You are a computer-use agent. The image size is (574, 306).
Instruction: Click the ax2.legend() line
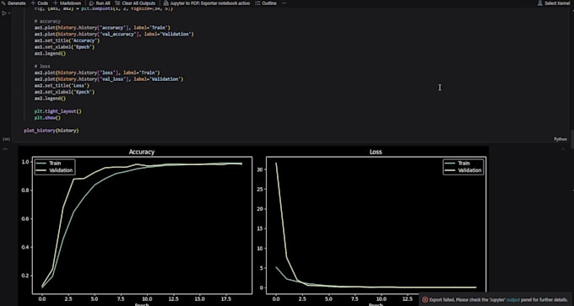coord(50,99)
